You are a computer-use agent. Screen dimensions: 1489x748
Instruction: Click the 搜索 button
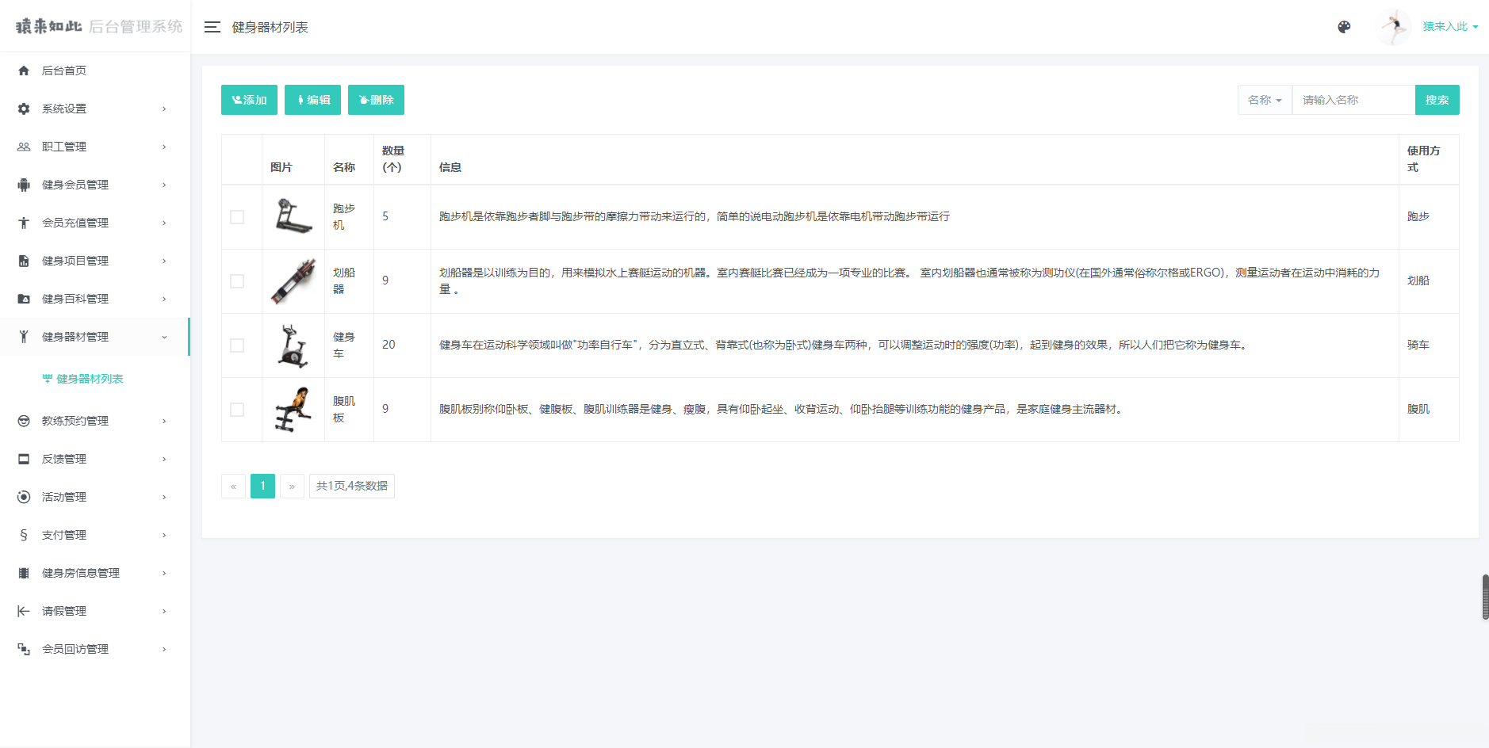1437,100
